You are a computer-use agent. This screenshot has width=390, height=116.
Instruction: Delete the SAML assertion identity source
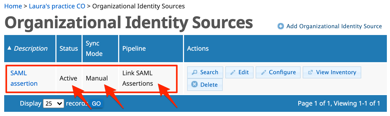[x=205, y=85]
